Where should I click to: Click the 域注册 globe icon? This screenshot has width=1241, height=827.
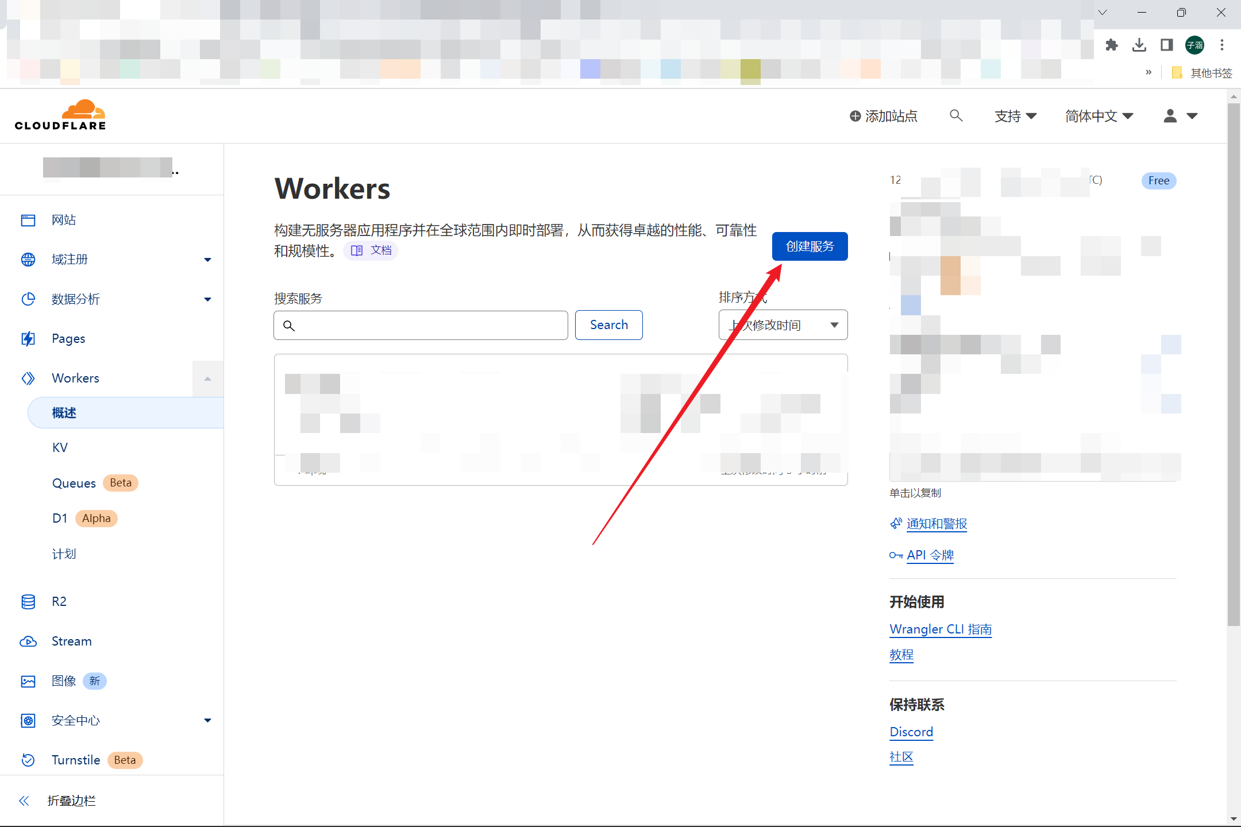point(28,260)
